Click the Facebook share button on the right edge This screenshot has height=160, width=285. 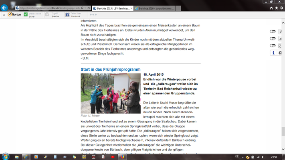click(x=280, y=32)
